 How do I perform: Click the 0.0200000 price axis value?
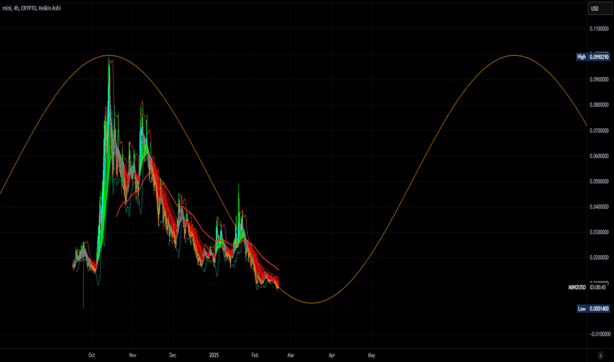pos(599,257)
